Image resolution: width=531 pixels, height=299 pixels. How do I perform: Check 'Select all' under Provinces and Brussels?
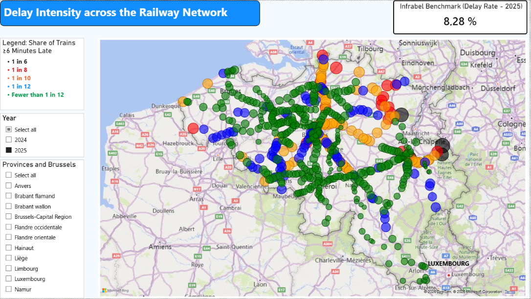click(x=9, y=175)
